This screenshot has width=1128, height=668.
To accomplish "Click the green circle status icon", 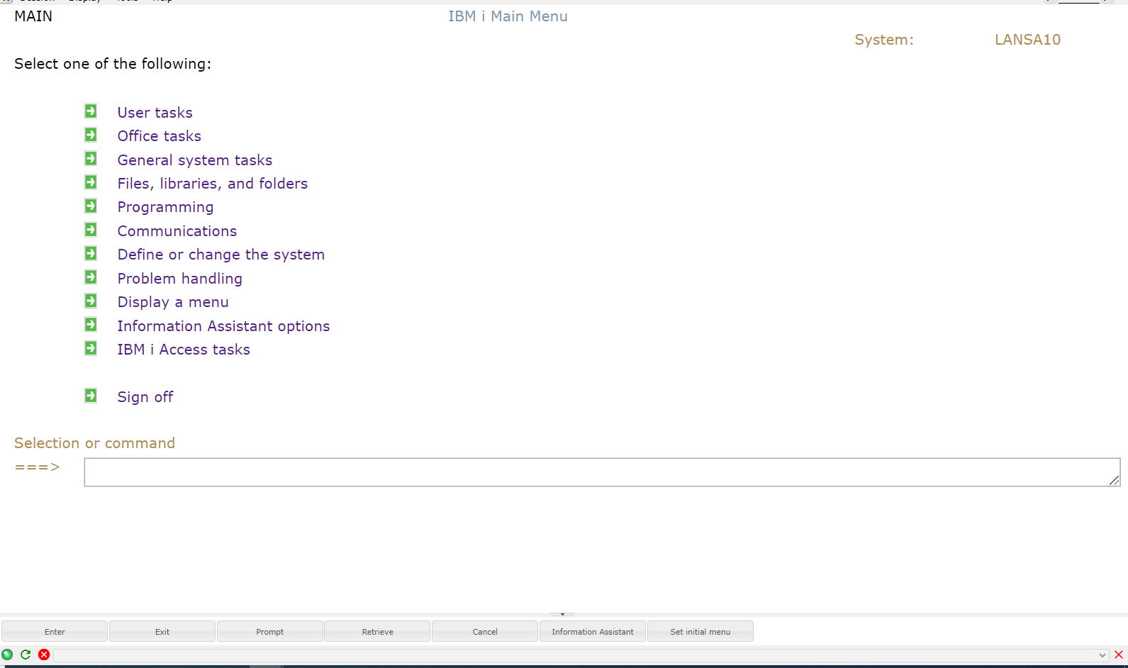I will (7, 655).
